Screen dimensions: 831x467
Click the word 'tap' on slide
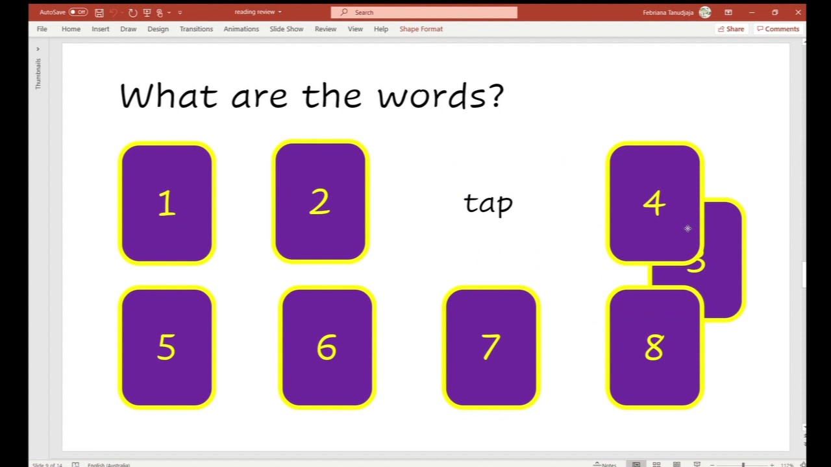[x=488, y=204]
